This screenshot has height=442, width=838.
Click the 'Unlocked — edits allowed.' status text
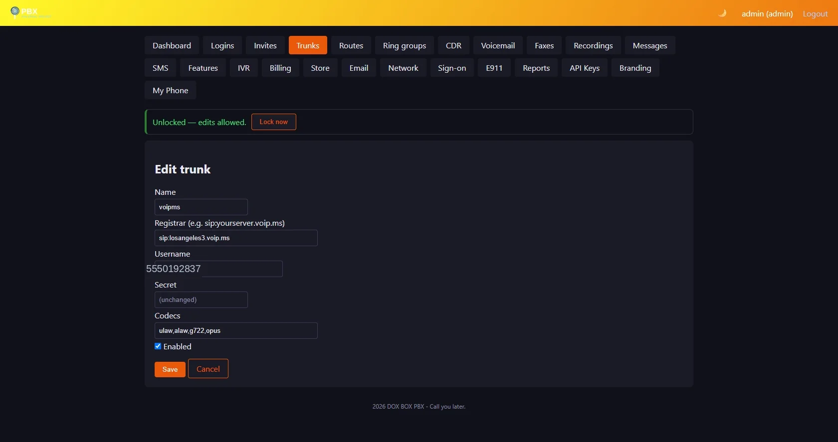click(x=200, y=122)
